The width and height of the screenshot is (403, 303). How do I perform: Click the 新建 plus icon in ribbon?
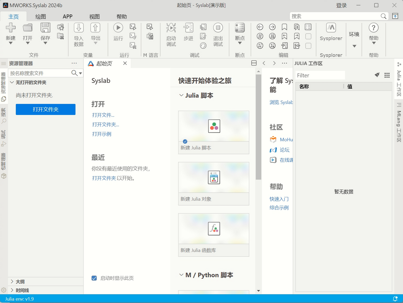[10, 28]
